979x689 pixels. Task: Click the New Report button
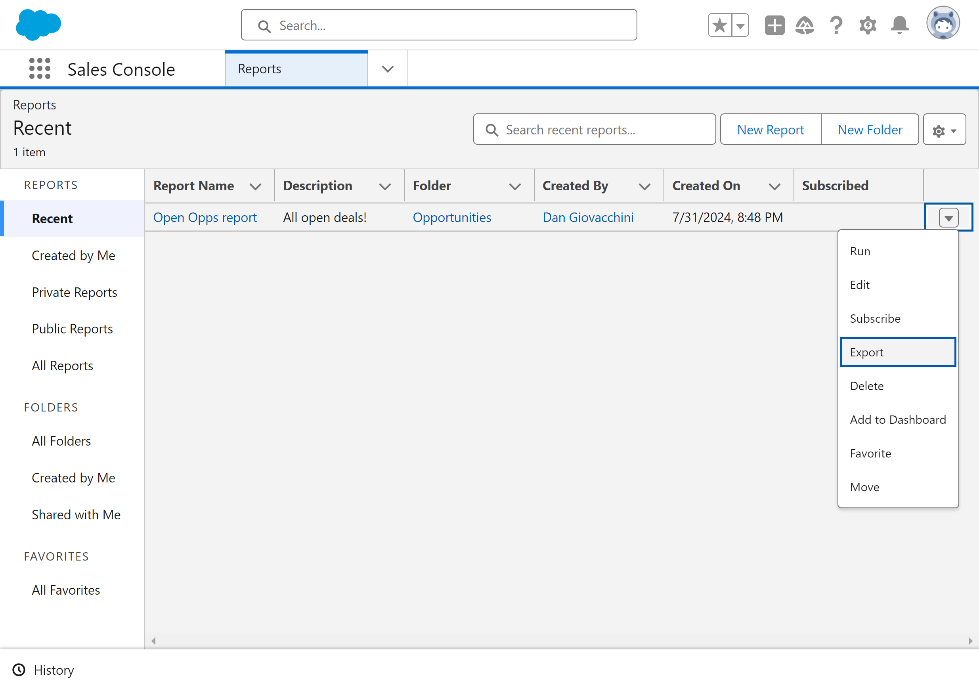771,130
